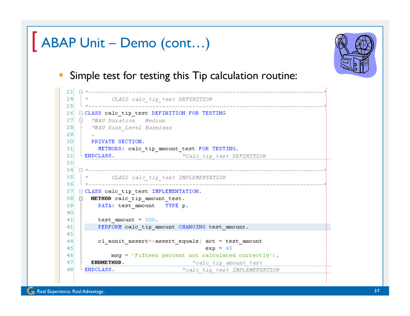Click the value 300 on line 41
Screen dimensions: 410x316
[x=150, y=220]
